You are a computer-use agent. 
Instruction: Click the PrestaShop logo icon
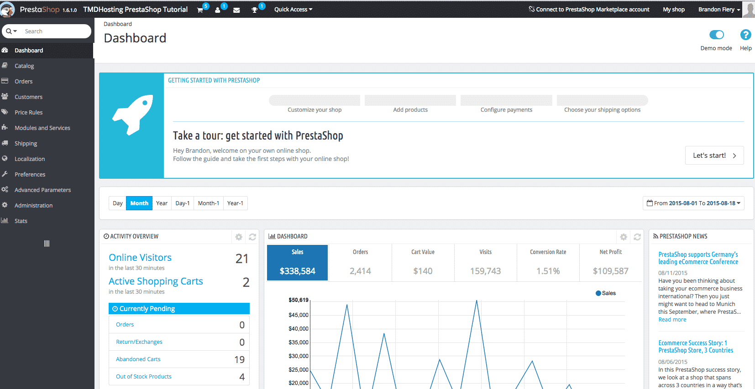(8, 9)
